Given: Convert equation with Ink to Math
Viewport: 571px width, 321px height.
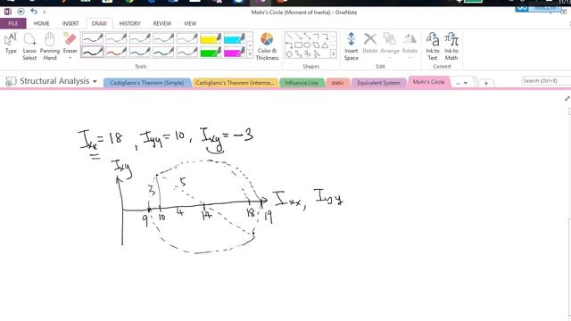Looking at the screenshot, I should (x=451, y=46).
